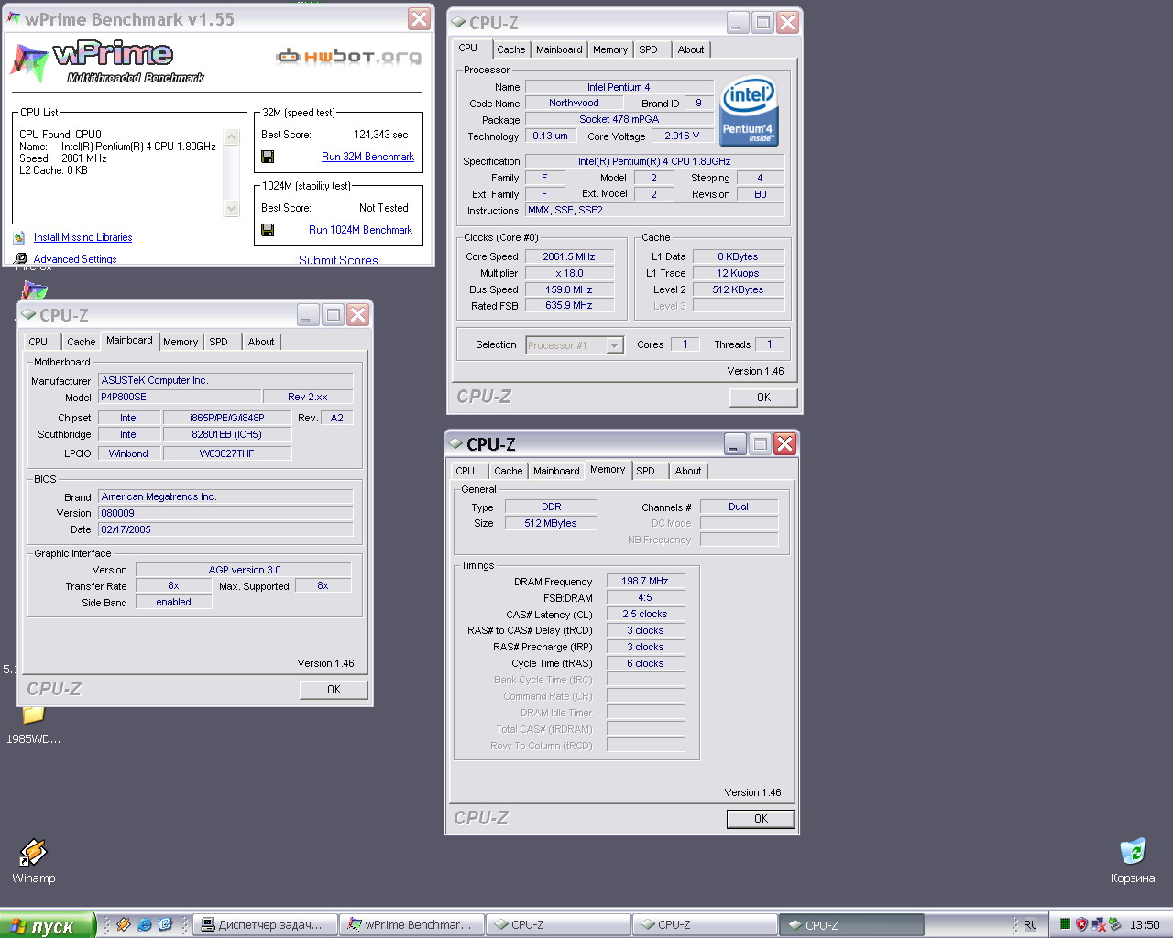Open About tab in CPU-Z processor window
Screen dimensions: 1173x938
[x=691, y=49]
